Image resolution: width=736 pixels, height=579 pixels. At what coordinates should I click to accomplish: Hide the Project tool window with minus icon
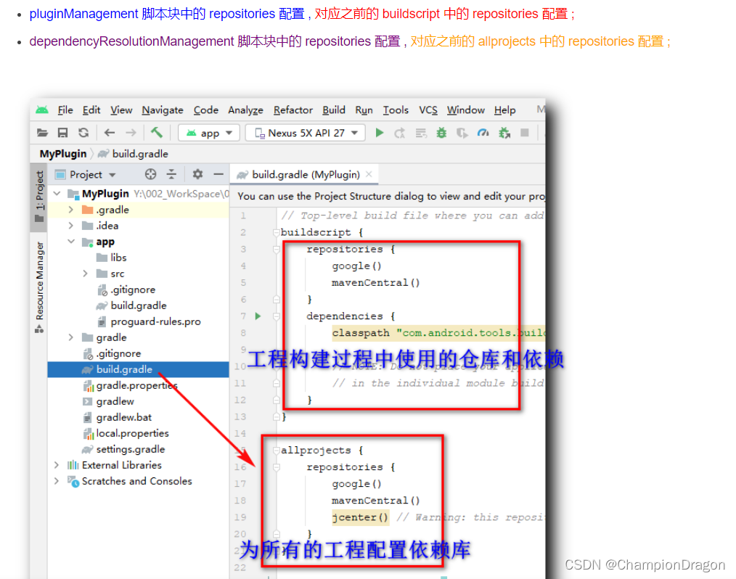tap(219, 174)
